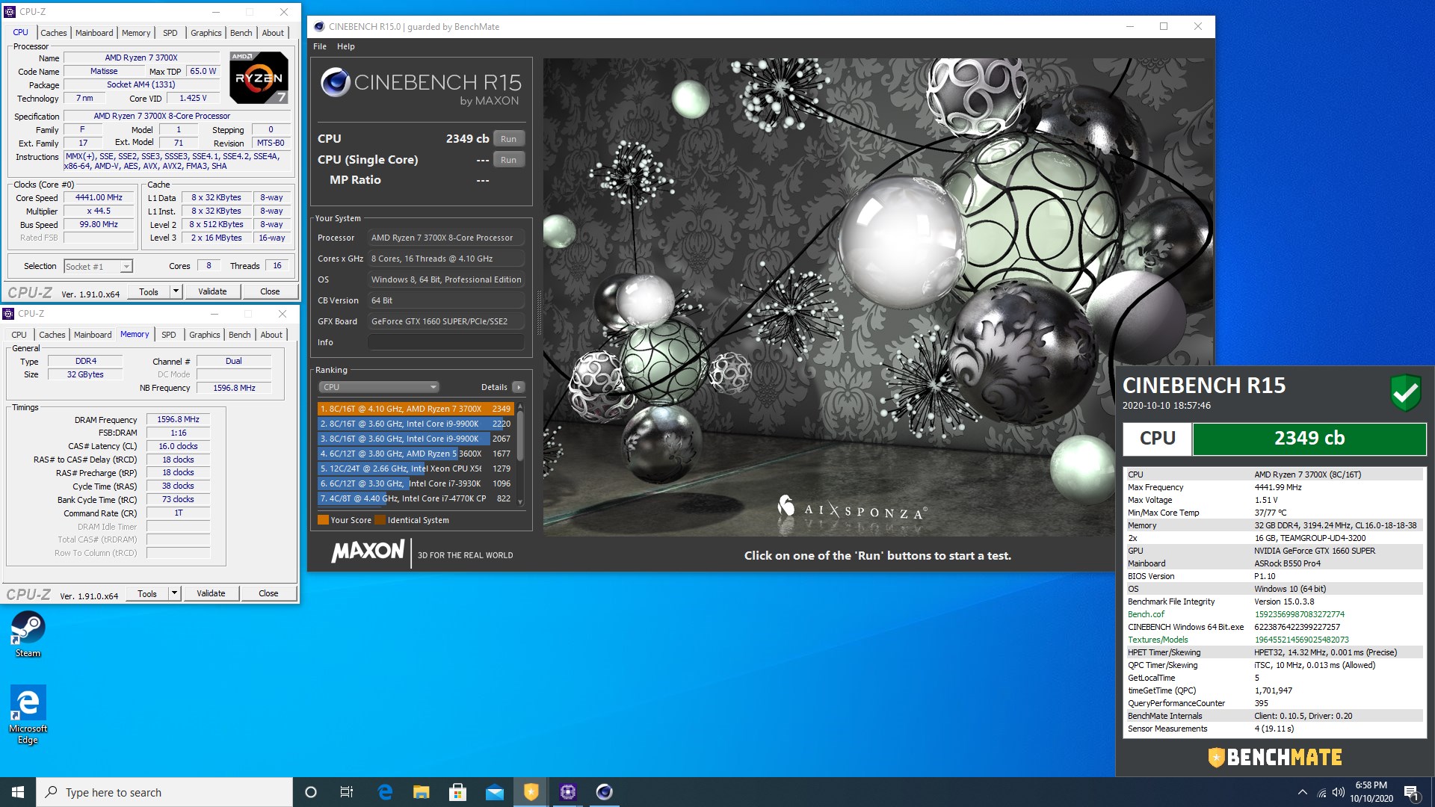Open Mail app from the taskbar
The width and height of the screenshot is (1435, 807).
494,792
